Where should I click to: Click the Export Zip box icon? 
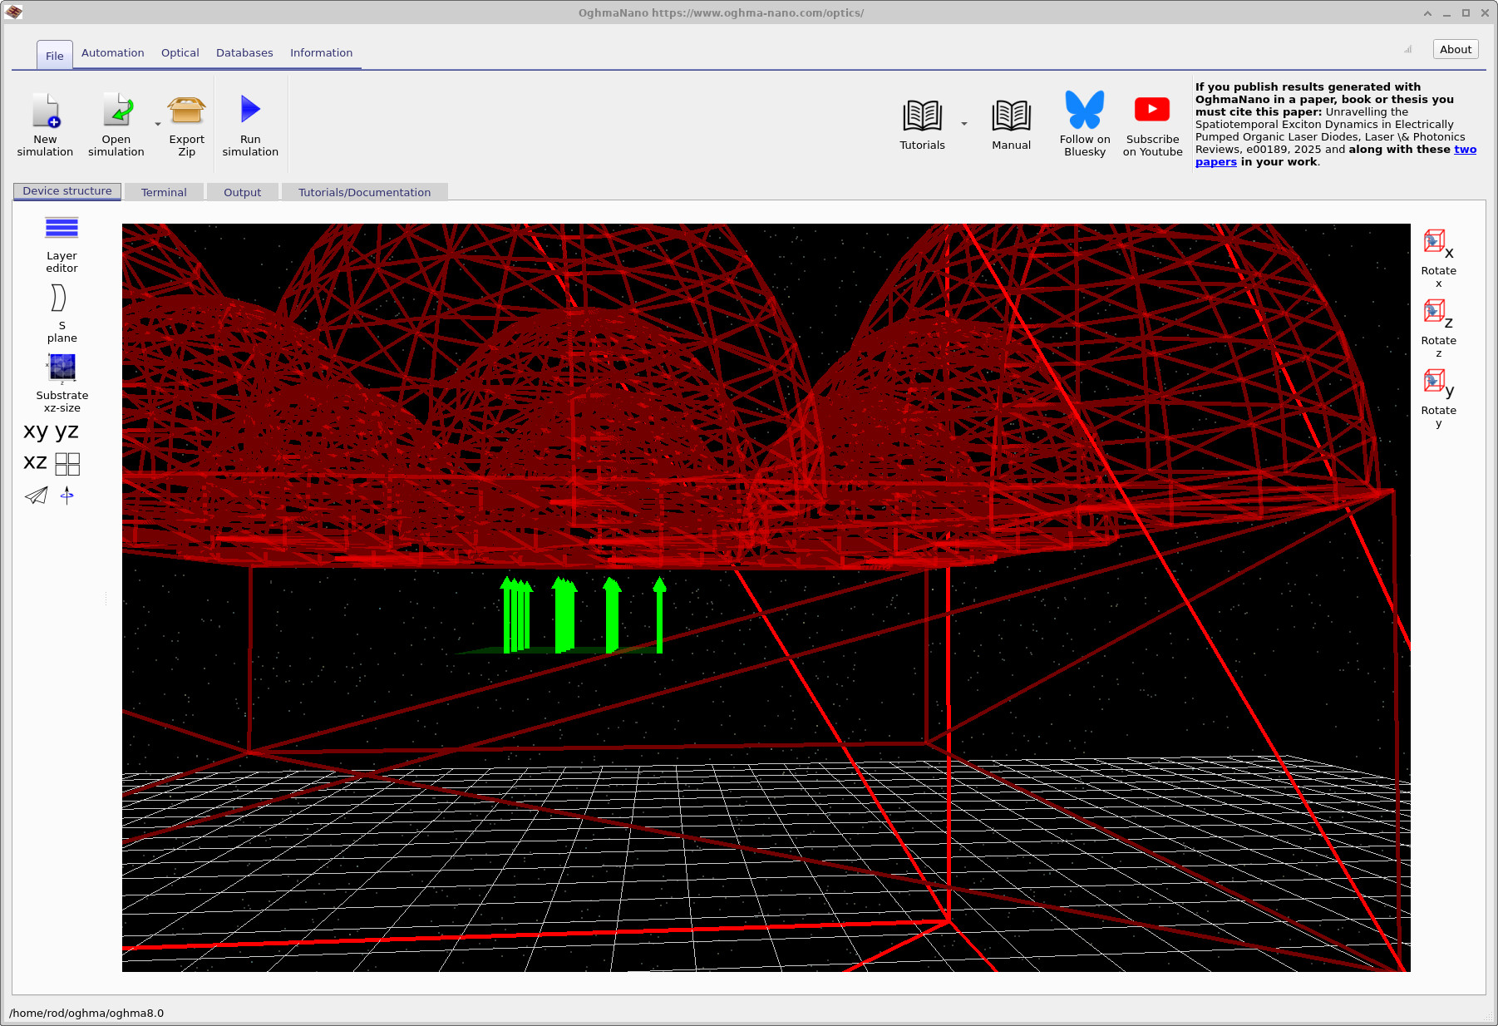(186, 110)
